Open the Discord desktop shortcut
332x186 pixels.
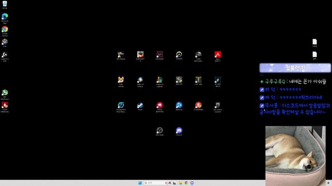179,131
